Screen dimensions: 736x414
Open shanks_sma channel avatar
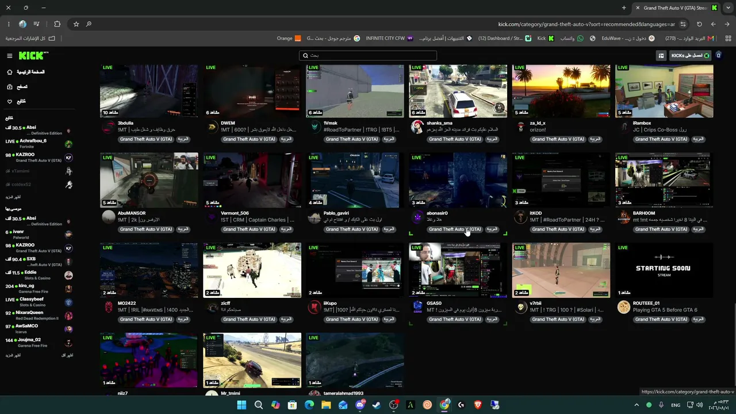click(x=417, y=127)
